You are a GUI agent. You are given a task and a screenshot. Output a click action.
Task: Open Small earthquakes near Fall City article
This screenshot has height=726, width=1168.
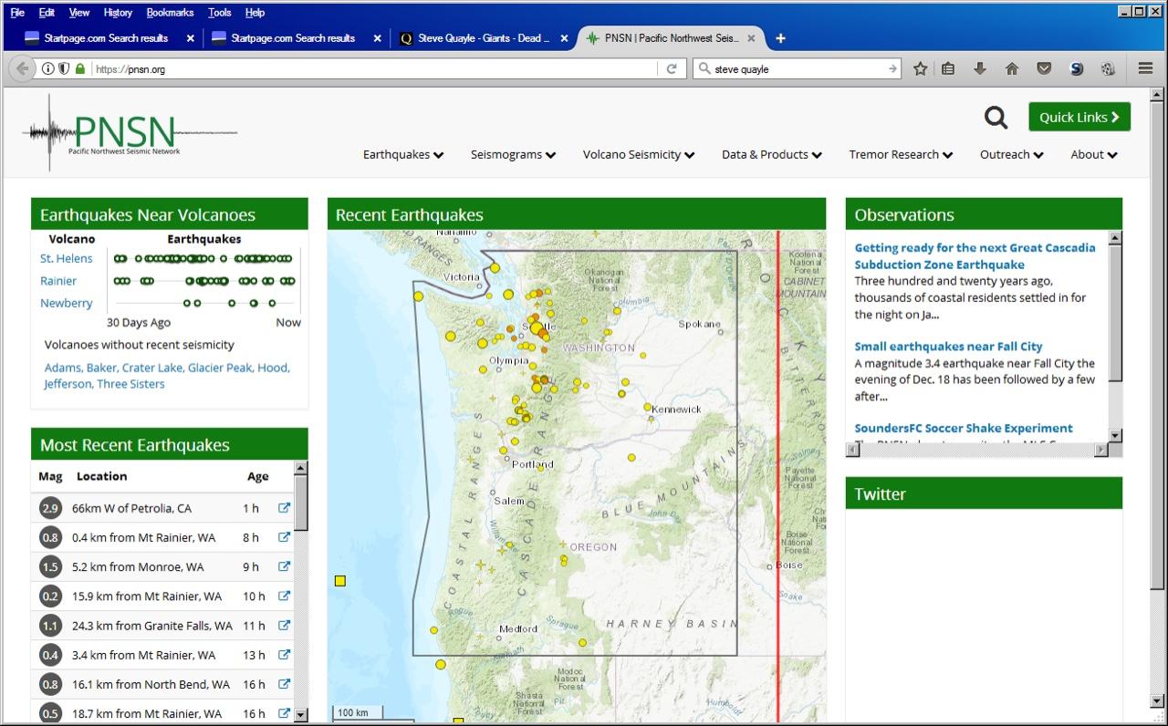point(948,347)
